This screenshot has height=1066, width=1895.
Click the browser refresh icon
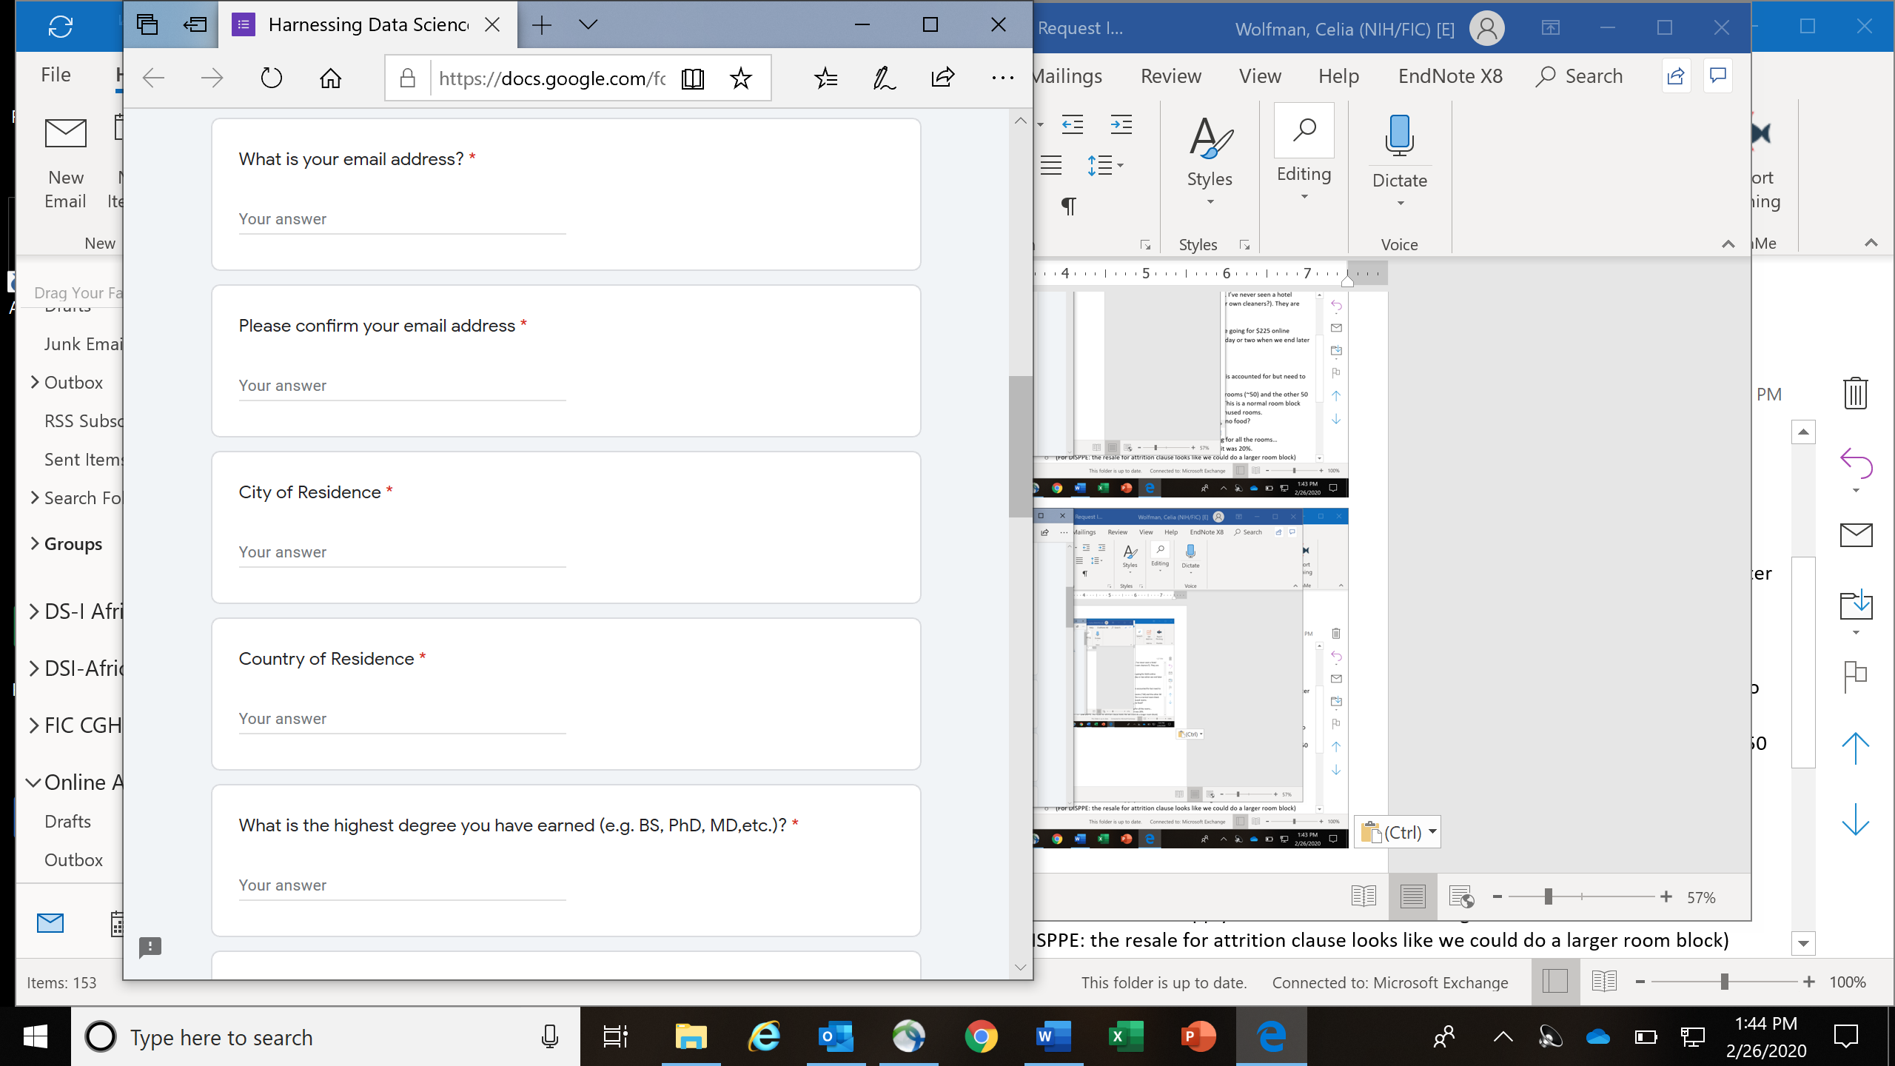(271, 78)
